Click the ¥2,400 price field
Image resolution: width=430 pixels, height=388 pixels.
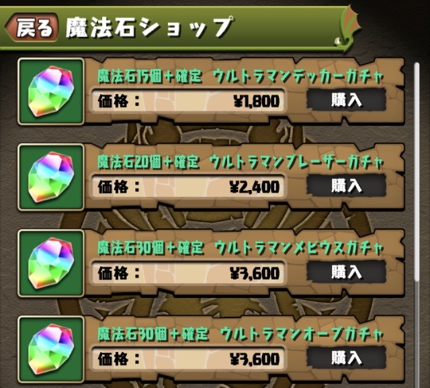click(x=188, y=187)
